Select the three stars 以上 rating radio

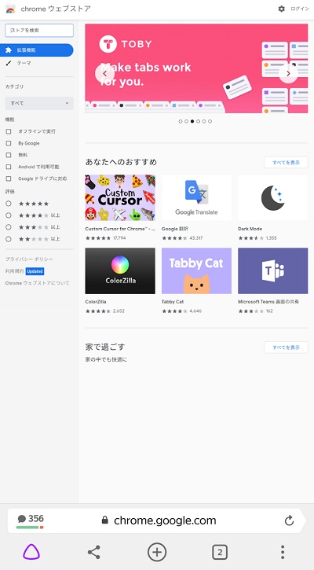pos(9,227)
